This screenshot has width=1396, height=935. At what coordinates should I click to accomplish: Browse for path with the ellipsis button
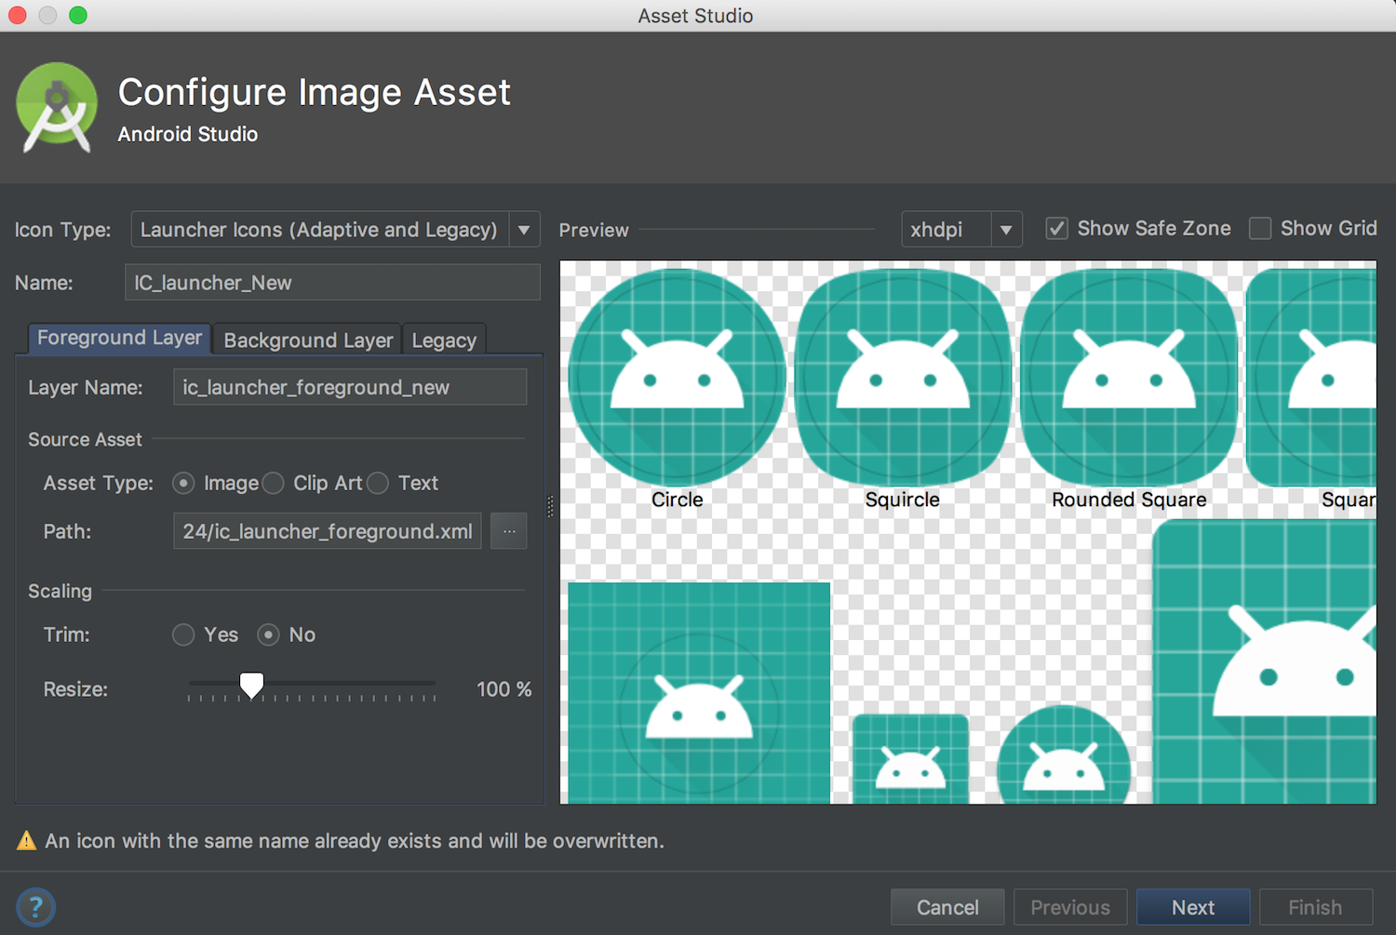[509, 531]
